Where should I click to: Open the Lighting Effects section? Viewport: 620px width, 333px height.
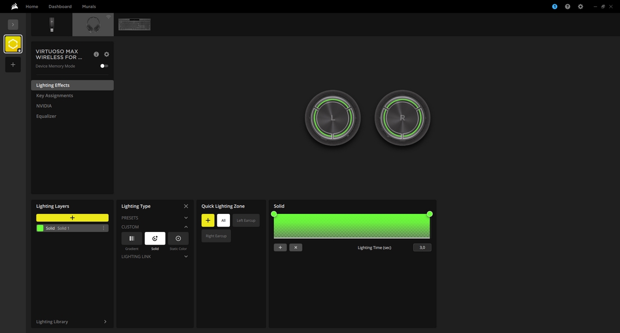point(73,85)
